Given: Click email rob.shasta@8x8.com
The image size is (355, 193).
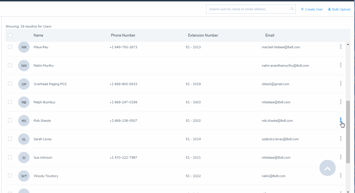Looking at the screenshot, I should pos(277,121).
